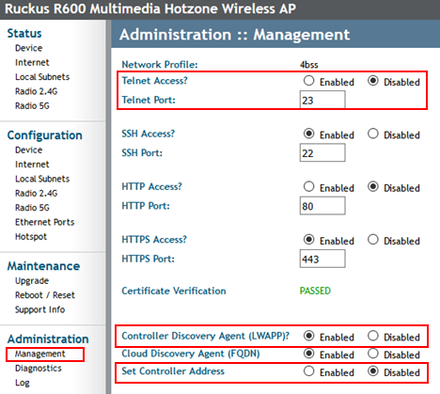This screenshot has height=394, width=440.
Task: Disable Cloud Discovery Agent (FQDN)
Action: pos(373,354)
